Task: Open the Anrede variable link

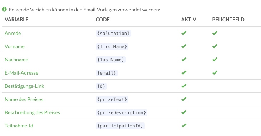Action: point(13,33)
